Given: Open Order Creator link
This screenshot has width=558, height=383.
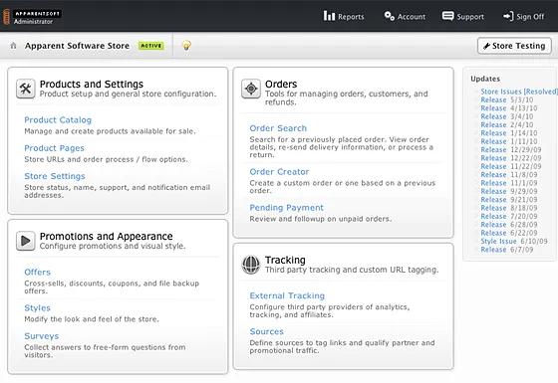Looking at the screenshot, I should [x=279, y=172].
